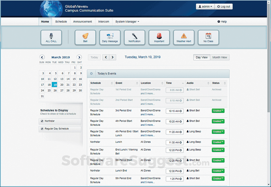Check the Northstar schedule checkbox
Viewport: 271px width, 187px height.
click(x=42, y=121)
